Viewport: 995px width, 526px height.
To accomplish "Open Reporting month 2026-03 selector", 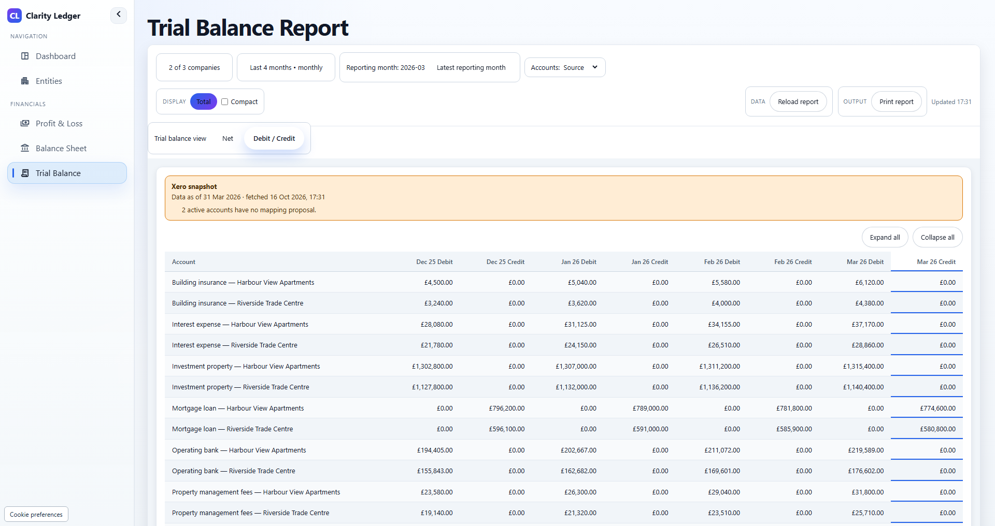I will pos(386,67).
